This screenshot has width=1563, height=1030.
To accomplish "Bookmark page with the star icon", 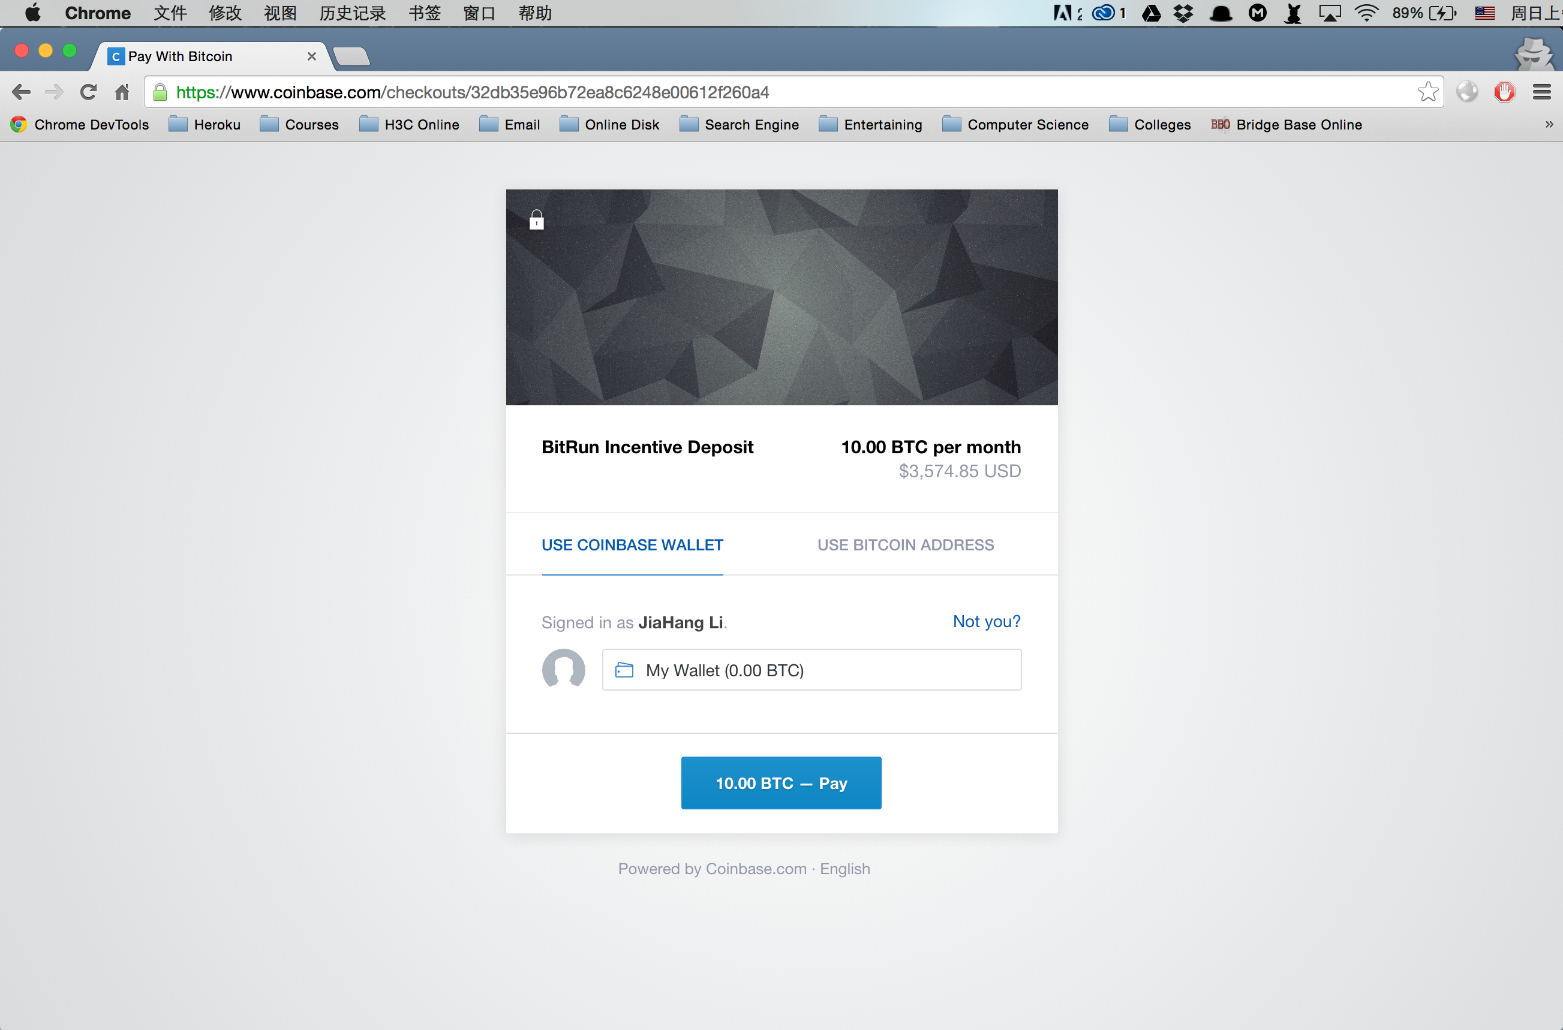I will click(x=1427, y=92).
